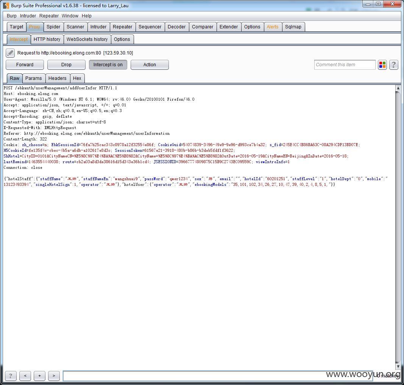Switch to the Params view tab

click(x=33, y=78)
